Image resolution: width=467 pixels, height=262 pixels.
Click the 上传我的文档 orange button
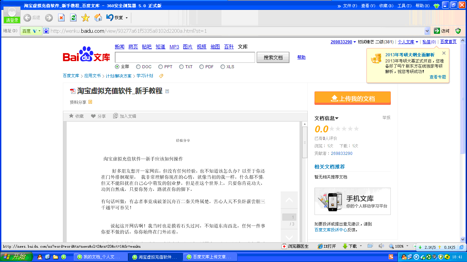point(352,98)
